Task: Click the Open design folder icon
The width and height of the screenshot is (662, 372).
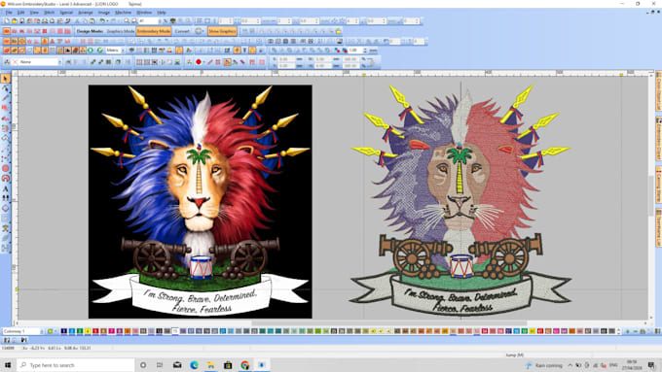Action: coord(15,20)
